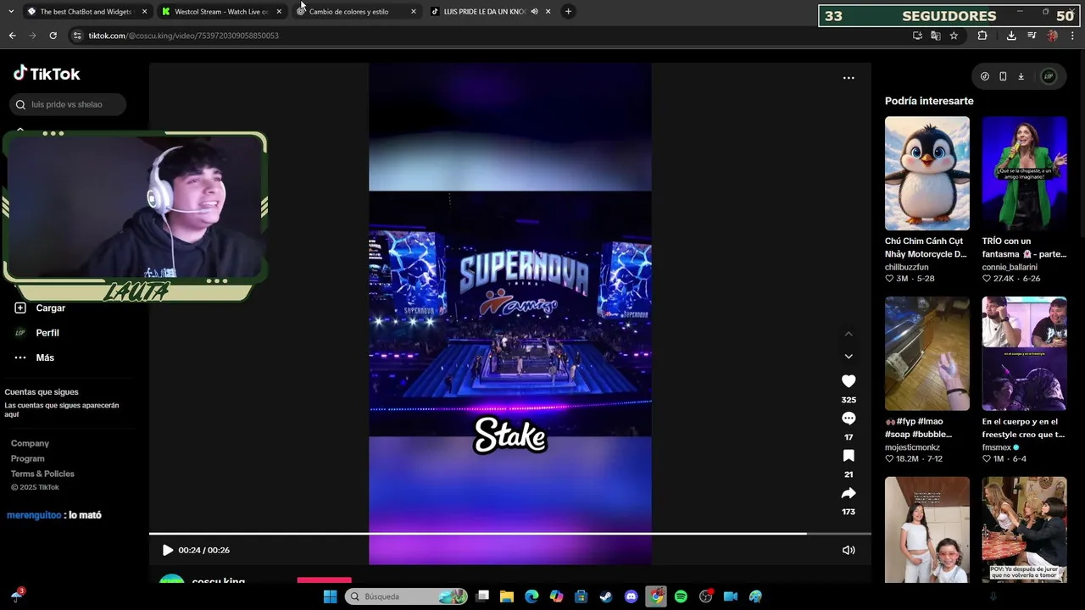Go back with the browser back arrow

[x=12, y=36]
